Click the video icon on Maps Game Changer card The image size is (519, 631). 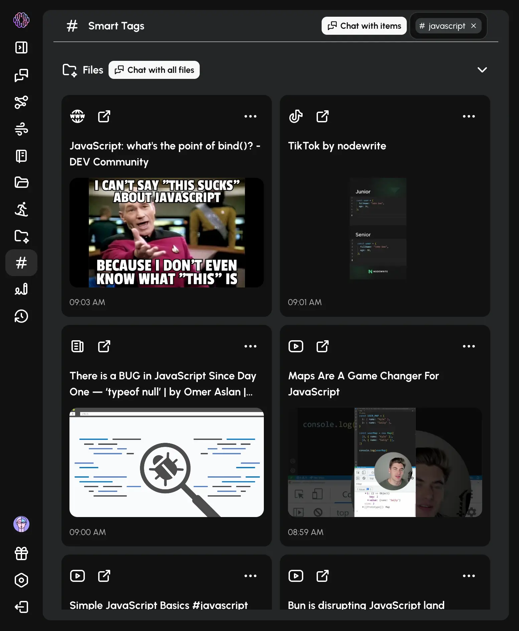(296, 346)
